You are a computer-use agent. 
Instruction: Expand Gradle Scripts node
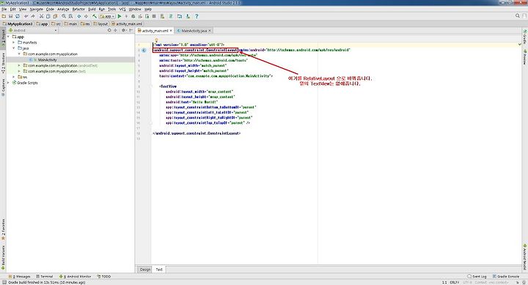pos(9,83)
